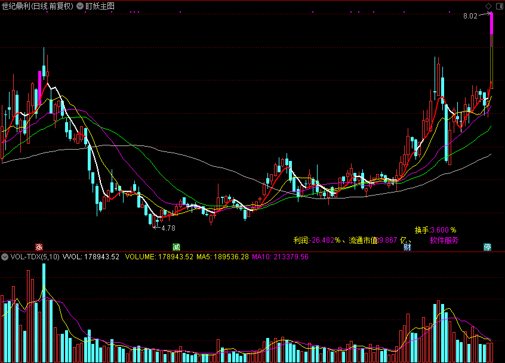Viewport: 505px width, 363px height.
Task: Click the 8.02 high price label
Action: [x=470, y=16]
